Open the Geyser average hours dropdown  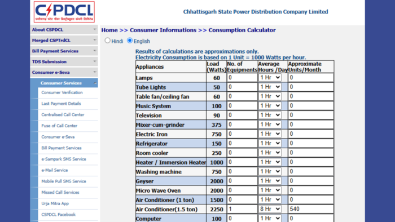[270, 181]
